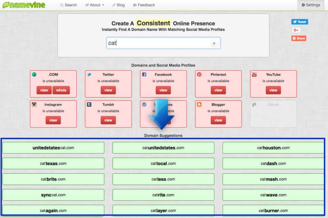
Task: View the Facebook profile result
Action: 163,90
